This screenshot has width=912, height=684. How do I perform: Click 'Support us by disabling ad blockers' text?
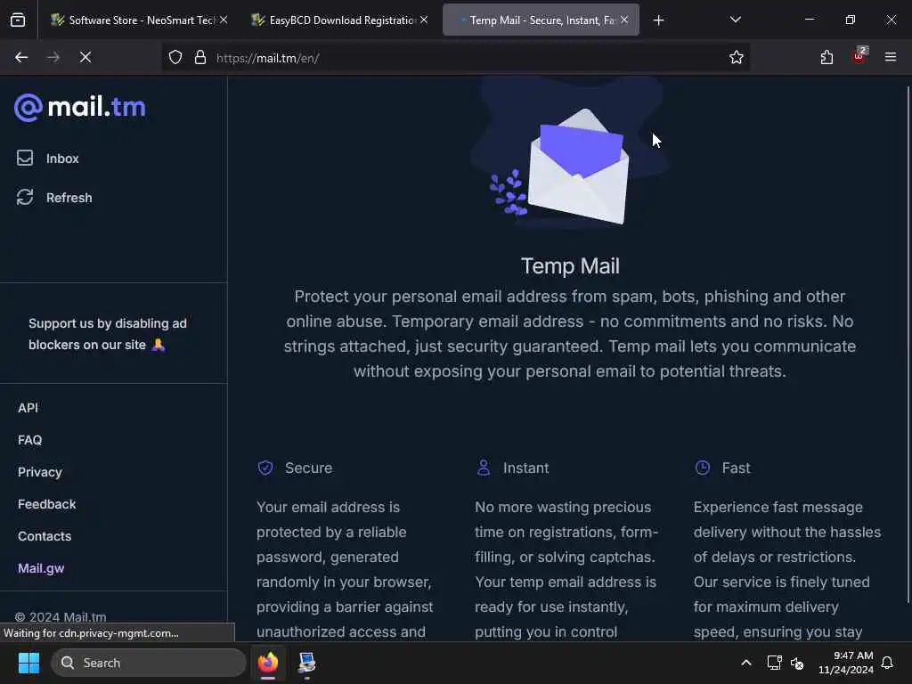(108, 334)
